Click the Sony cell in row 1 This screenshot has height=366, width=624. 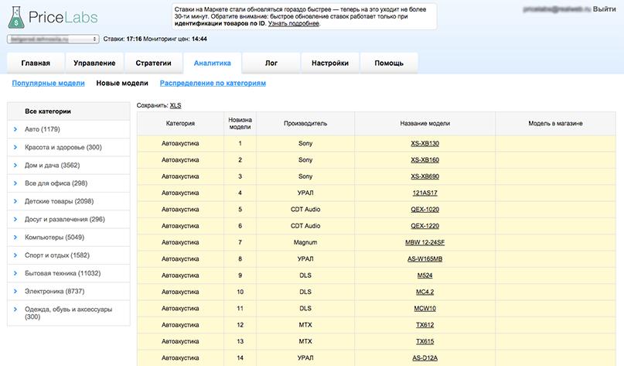click(305, 143)
